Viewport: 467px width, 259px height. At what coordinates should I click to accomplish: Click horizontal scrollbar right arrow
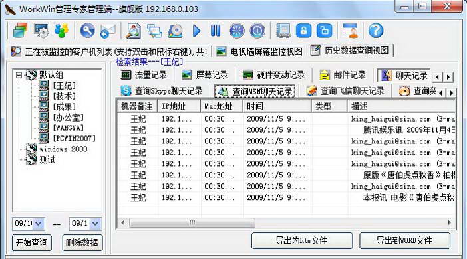coord(450,222)
